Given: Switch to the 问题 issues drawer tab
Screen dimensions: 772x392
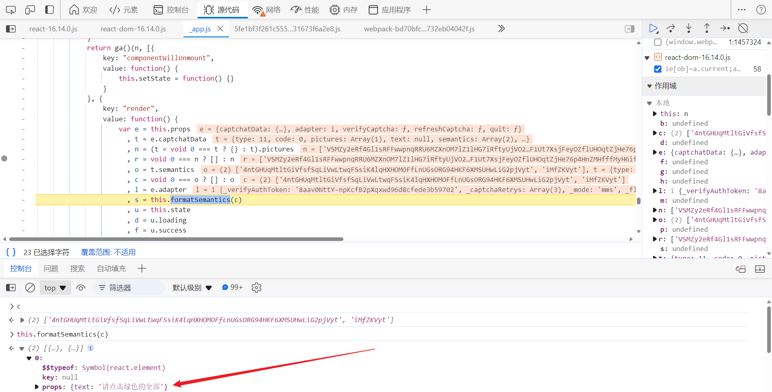Looking at the screenshot, I should pyautogui.click(x=51, y=269).
